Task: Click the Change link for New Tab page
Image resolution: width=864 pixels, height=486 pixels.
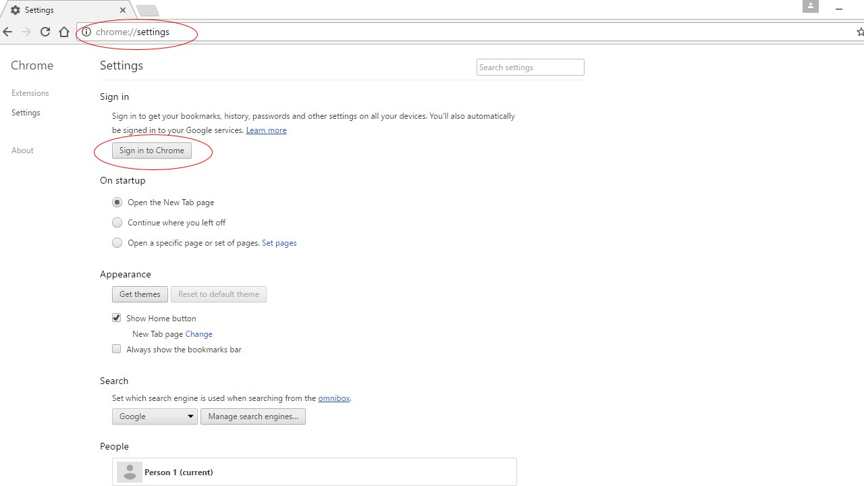Action: tap(198, 334)
